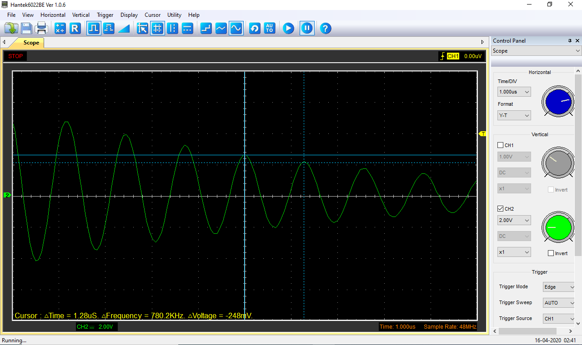Click the Scope tab

pos(31,43)
